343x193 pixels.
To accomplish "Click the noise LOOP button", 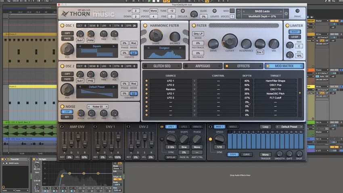I will [67, 111].
